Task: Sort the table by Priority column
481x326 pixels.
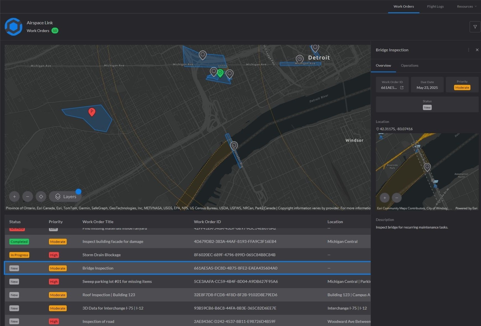Action: pyautogui.click(x=56, y=222)
